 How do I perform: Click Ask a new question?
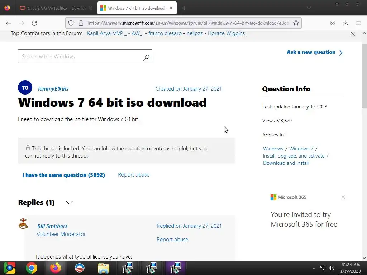(x=315, y=52)
